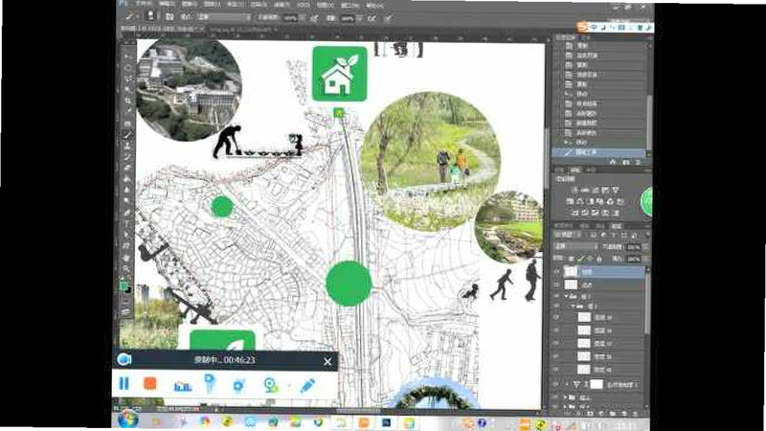This screenshot has height=431, width=766.
Task: Select the Type tool
Action: click(128, 224)
